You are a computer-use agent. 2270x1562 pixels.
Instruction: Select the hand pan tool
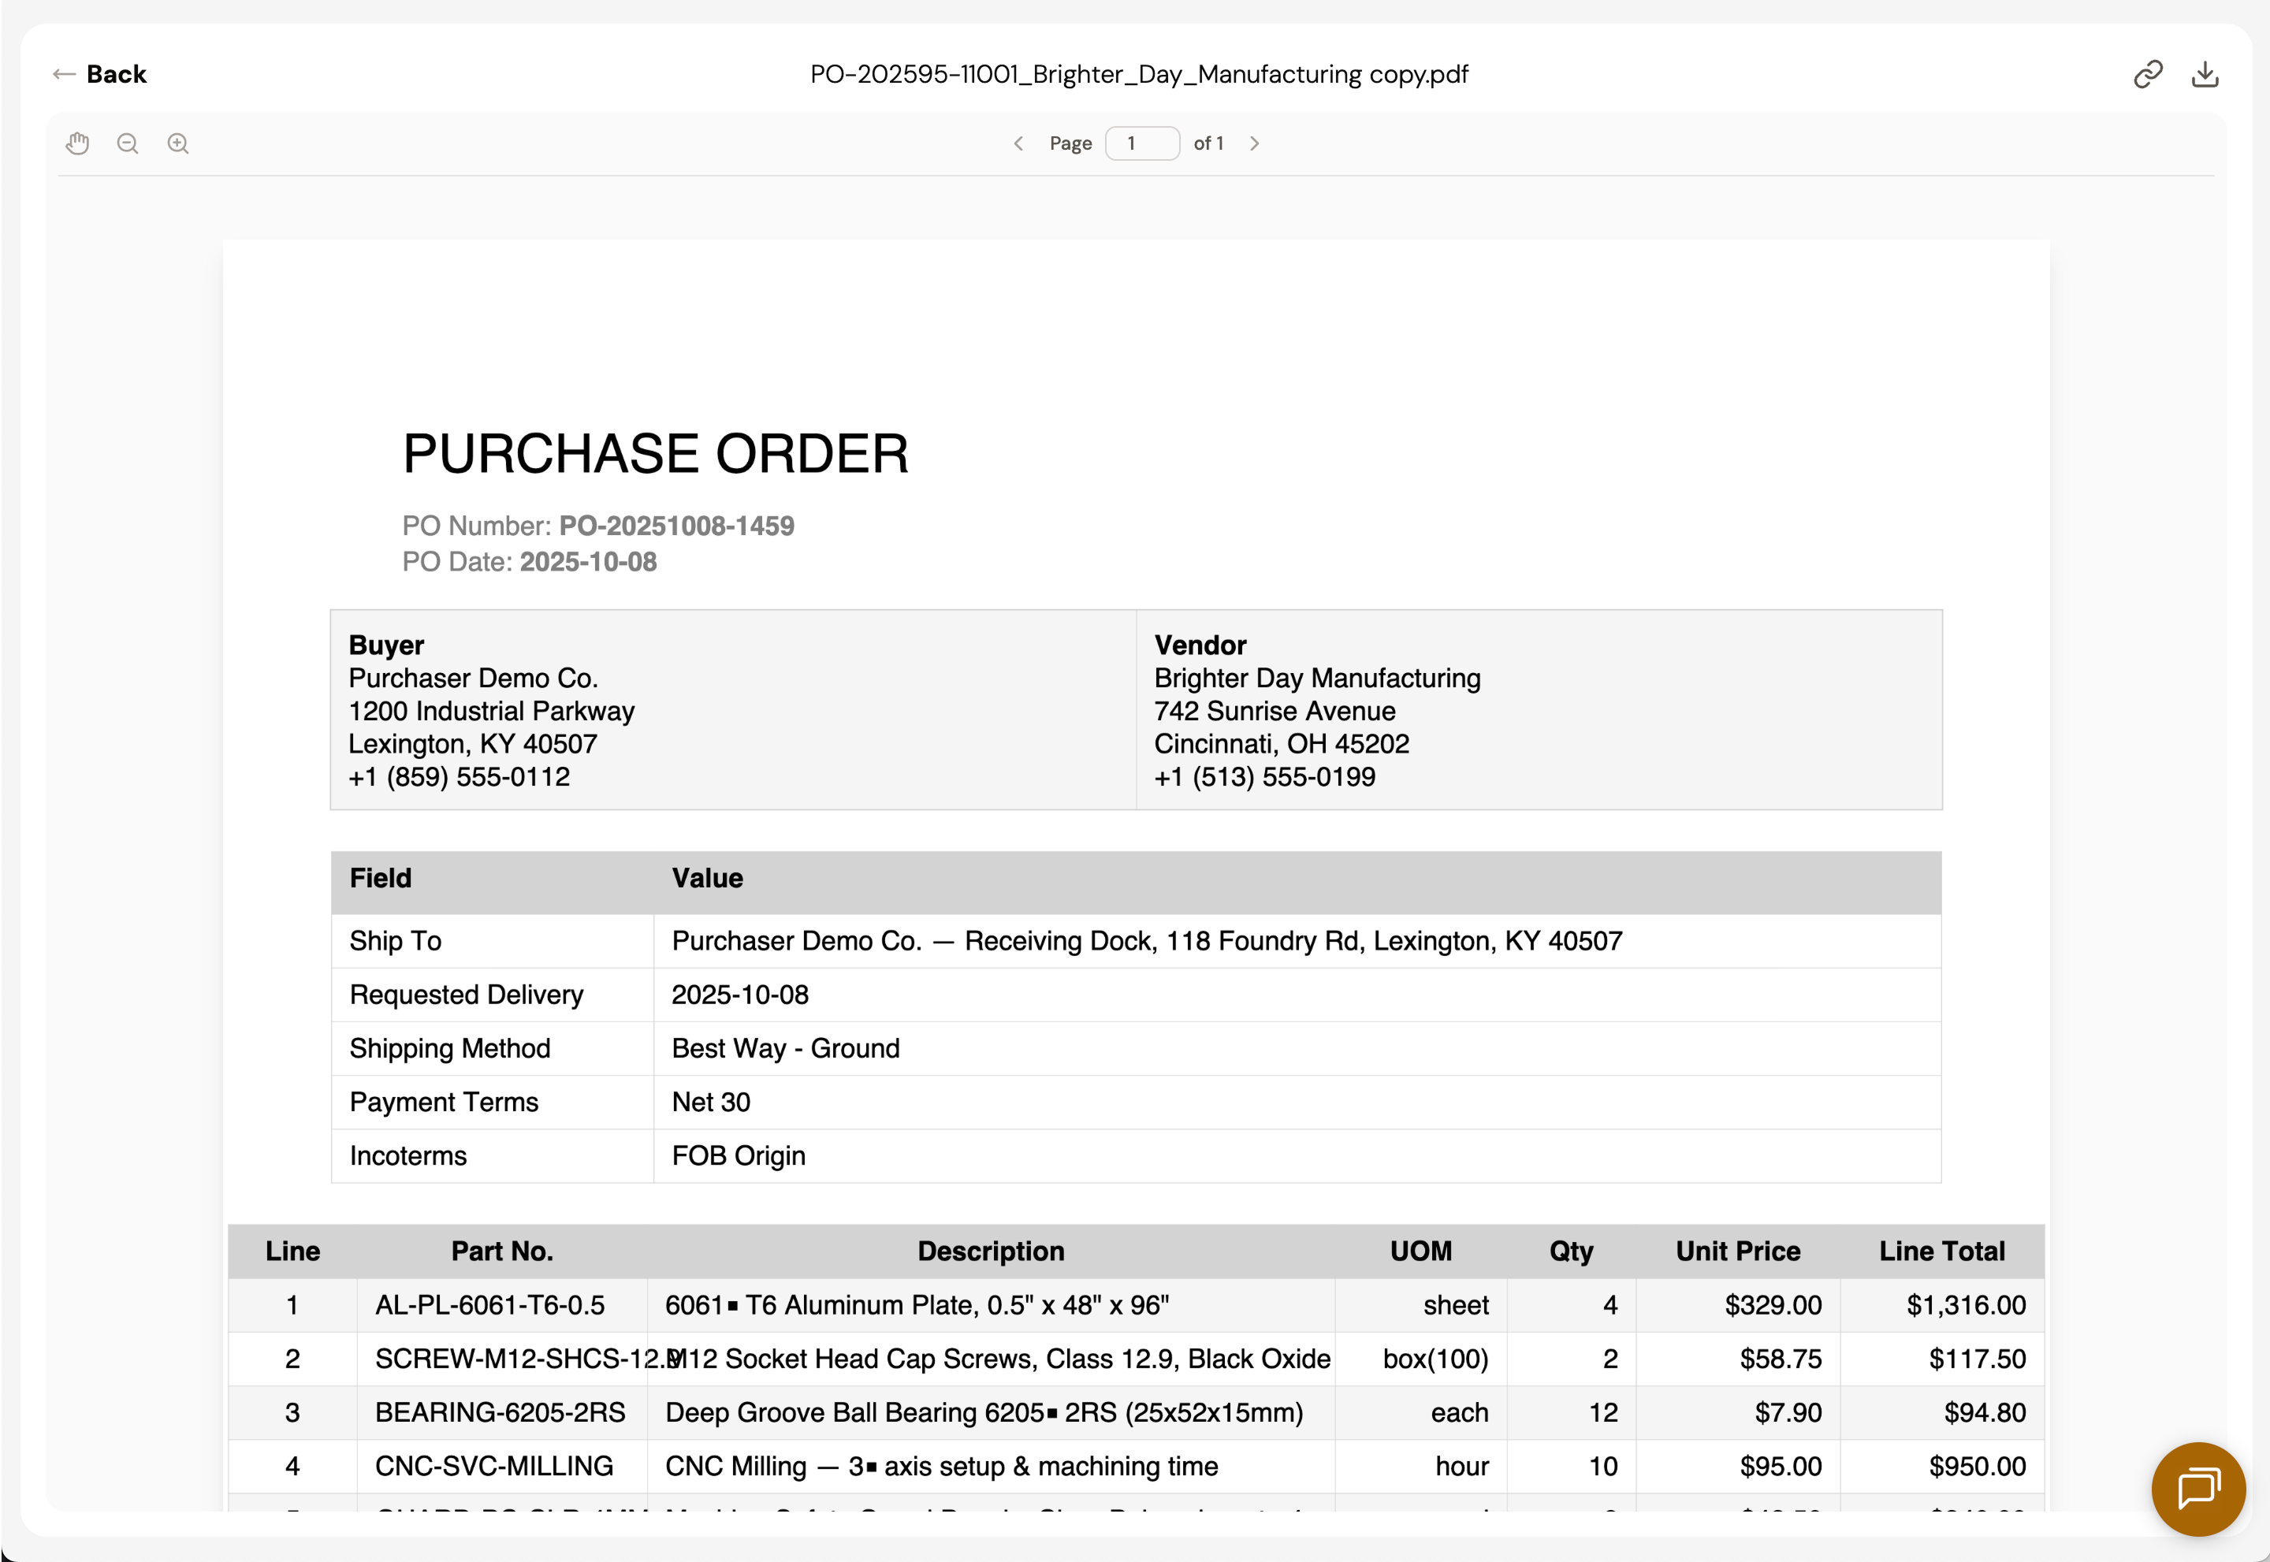(x=77, y=144)
